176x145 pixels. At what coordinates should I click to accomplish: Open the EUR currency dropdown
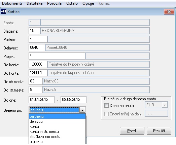click(x=165, y=105)
